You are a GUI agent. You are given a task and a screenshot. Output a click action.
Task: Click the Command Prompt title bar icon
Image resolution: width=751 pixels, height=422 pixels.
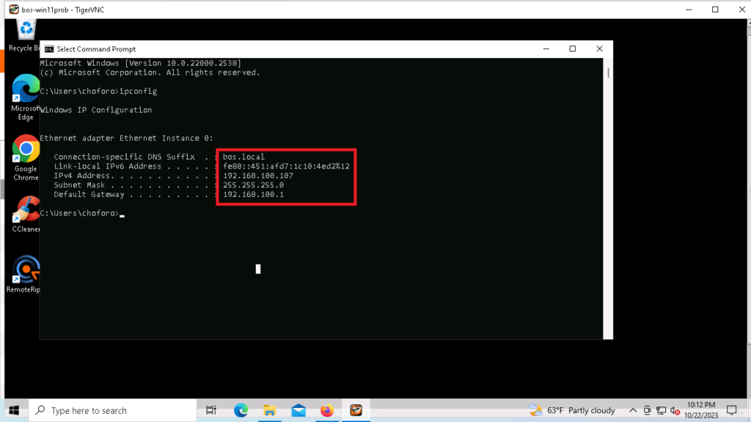[49, 49]
